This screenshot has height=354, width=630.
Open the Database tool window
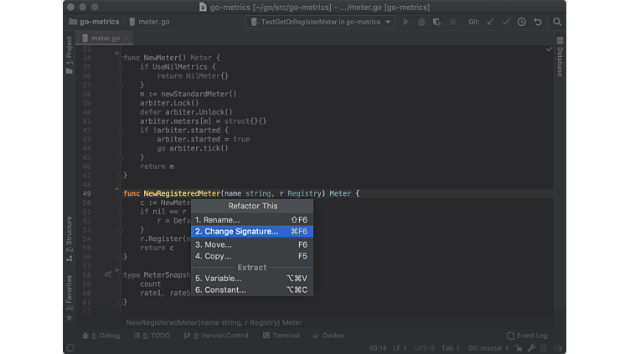(560, 57)
